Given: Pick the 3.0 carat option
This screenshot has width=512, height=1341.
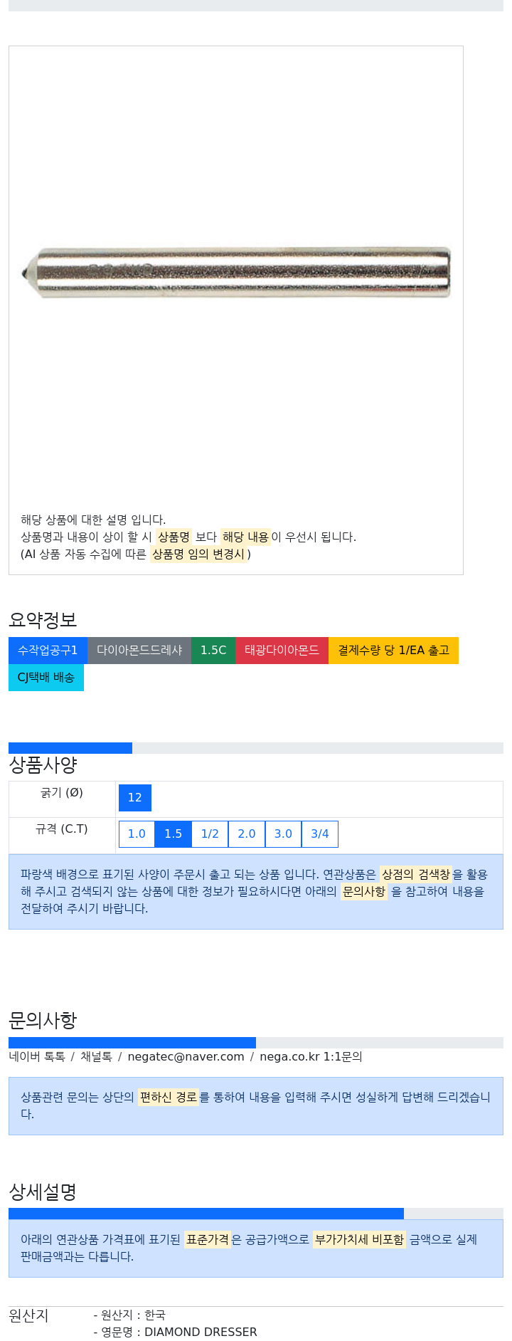Looking at the screenshot, I should [283, 834].
